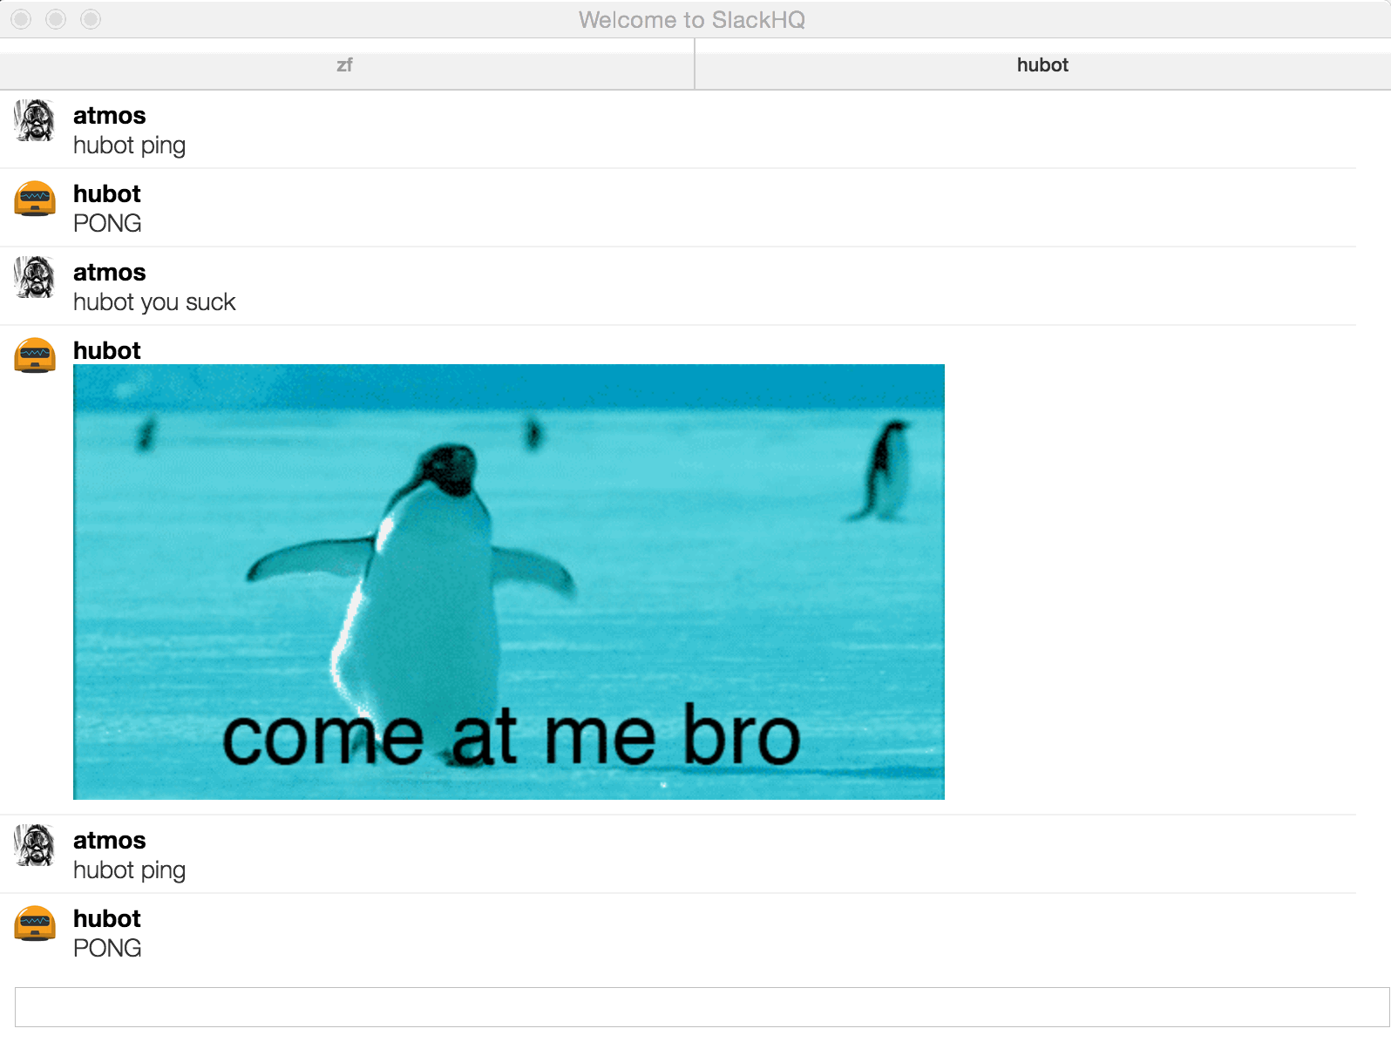Click hubot avatar of the PONG reply above the input box
This screenshot has width=1391, height=1042.
point(35,923)
